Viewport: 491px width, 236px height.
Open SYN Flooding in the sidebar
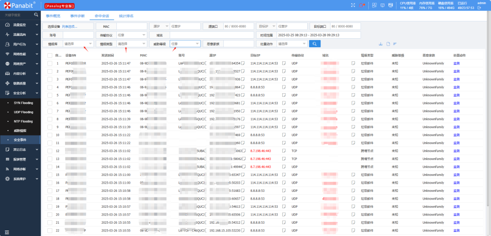click(x=23, y=103)
